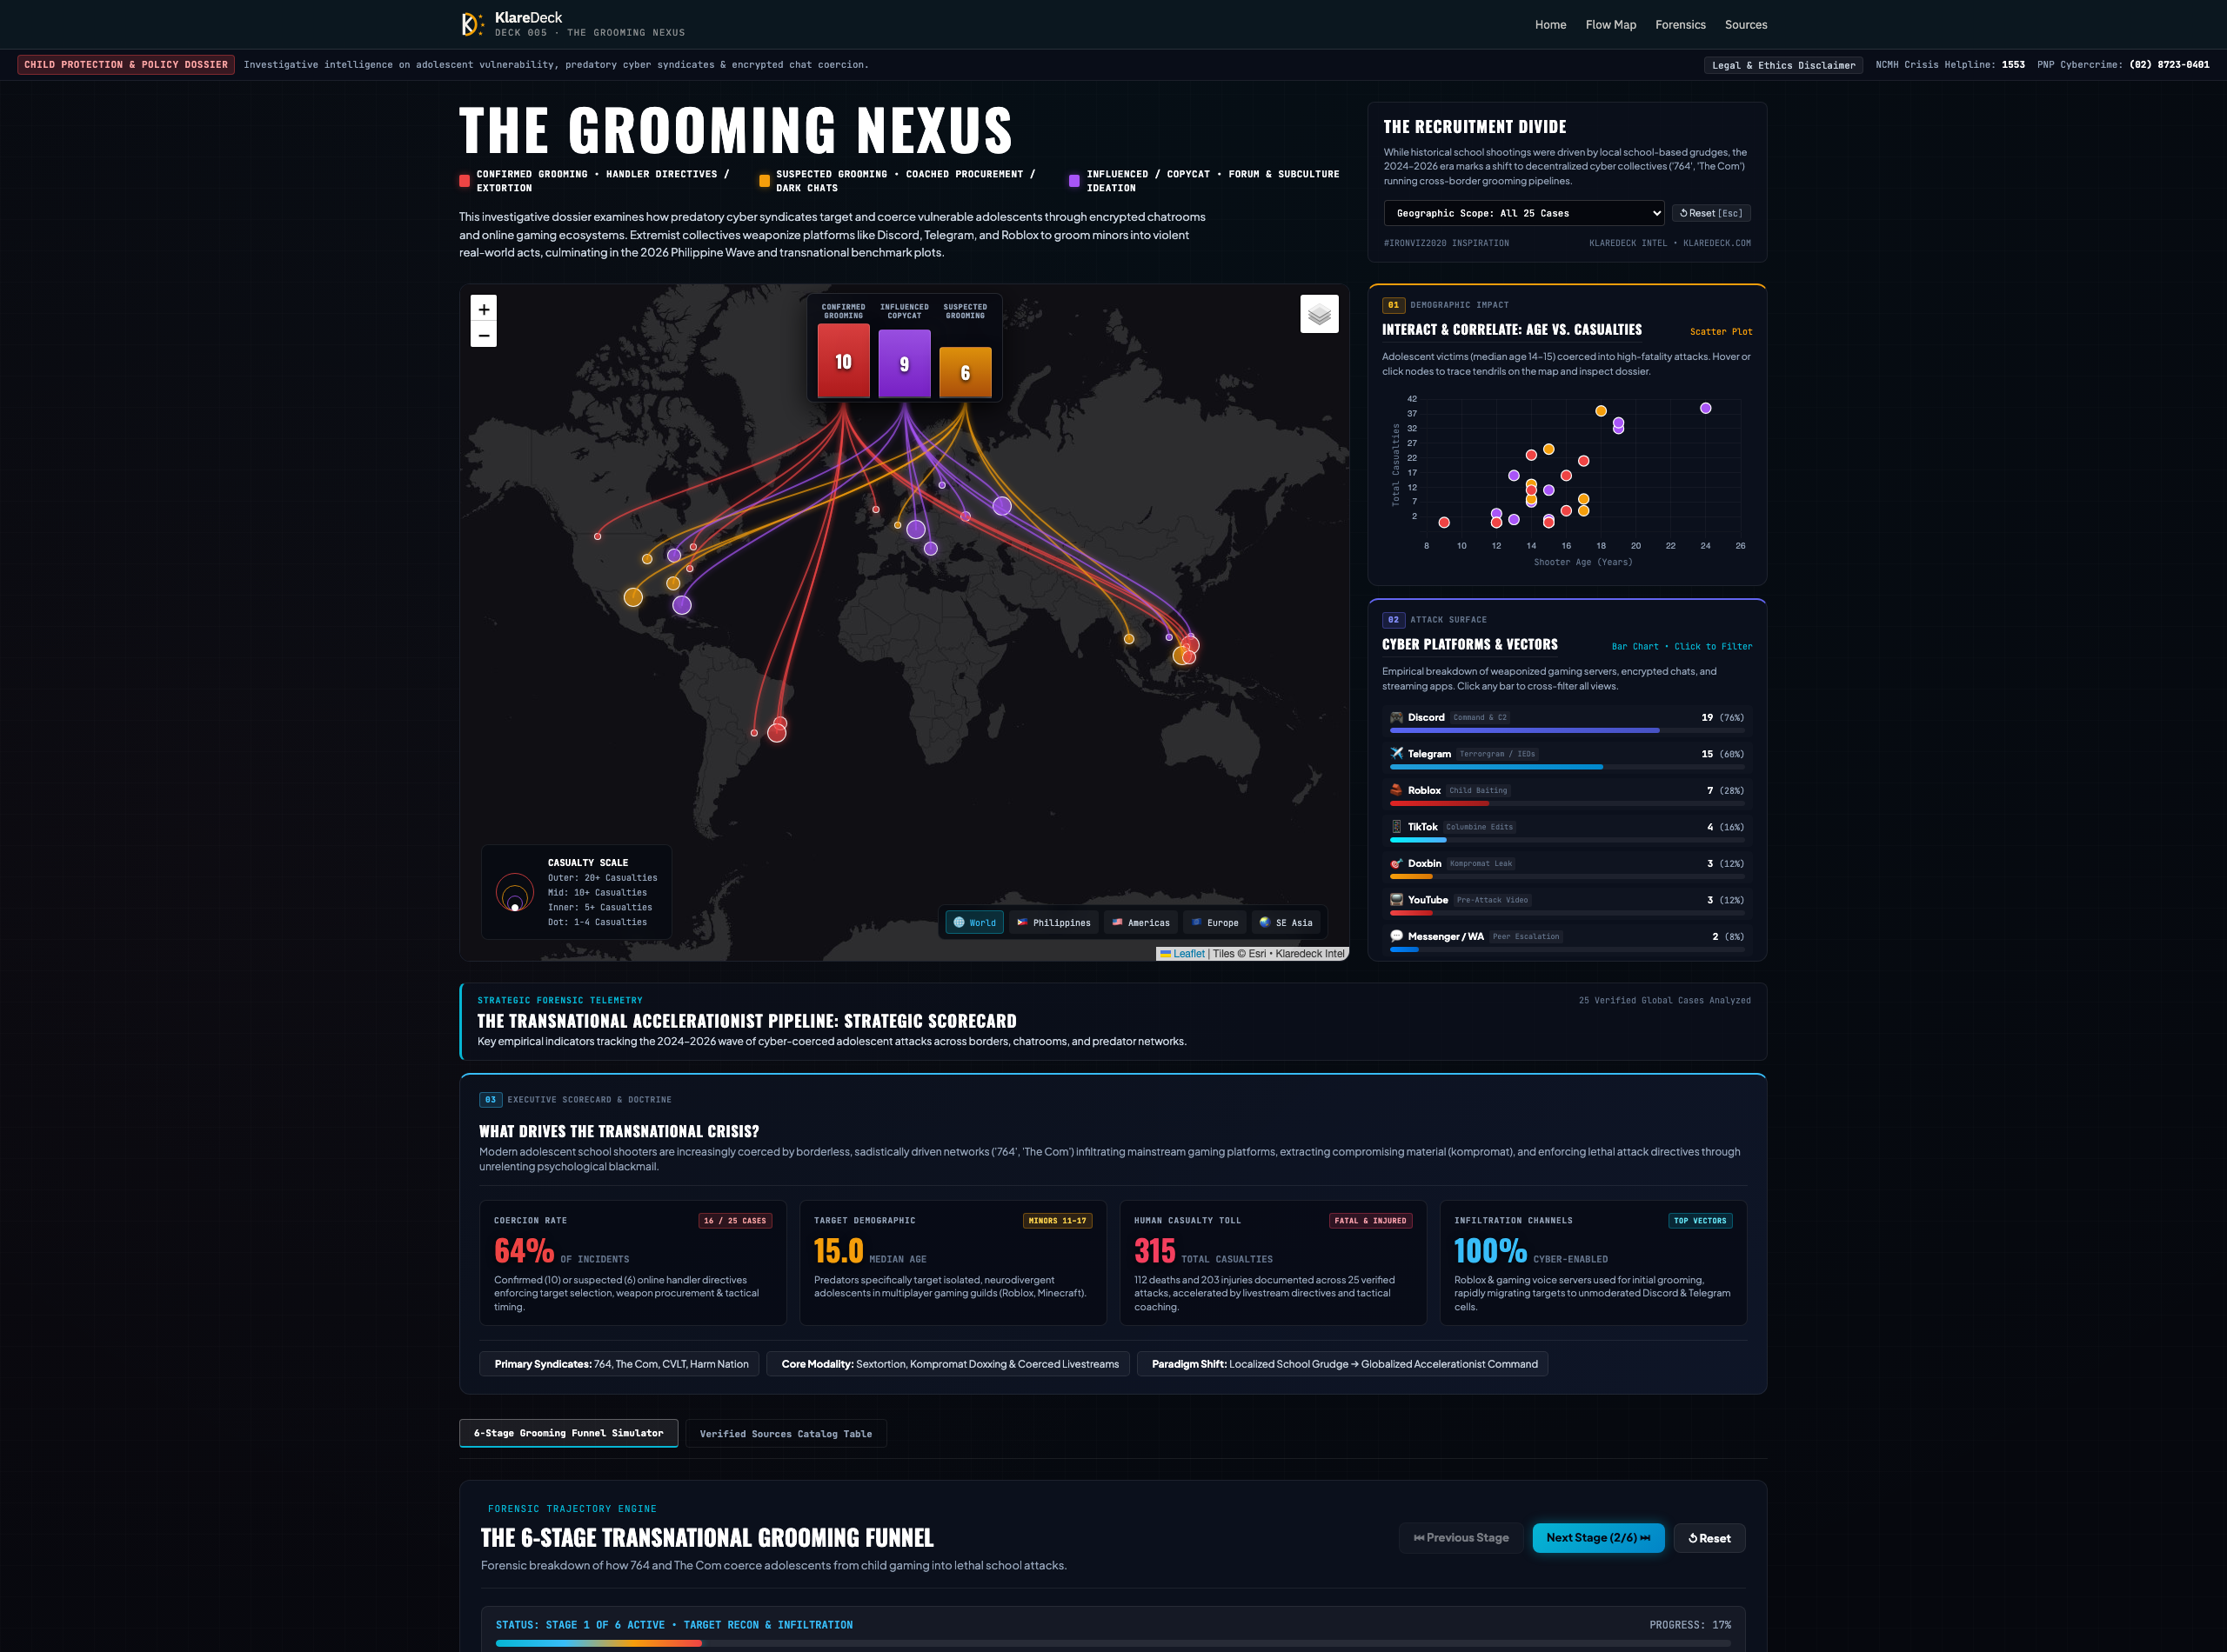
Task: Switch map view to Americas
Action: tap(1140, 922)
